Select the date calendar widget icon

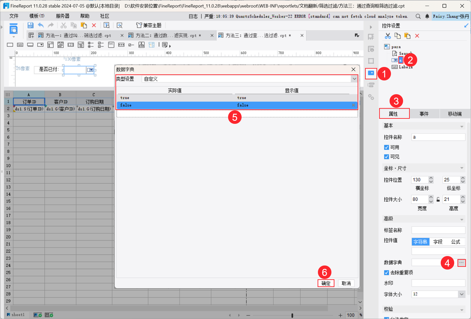click(x=61, y=45)
